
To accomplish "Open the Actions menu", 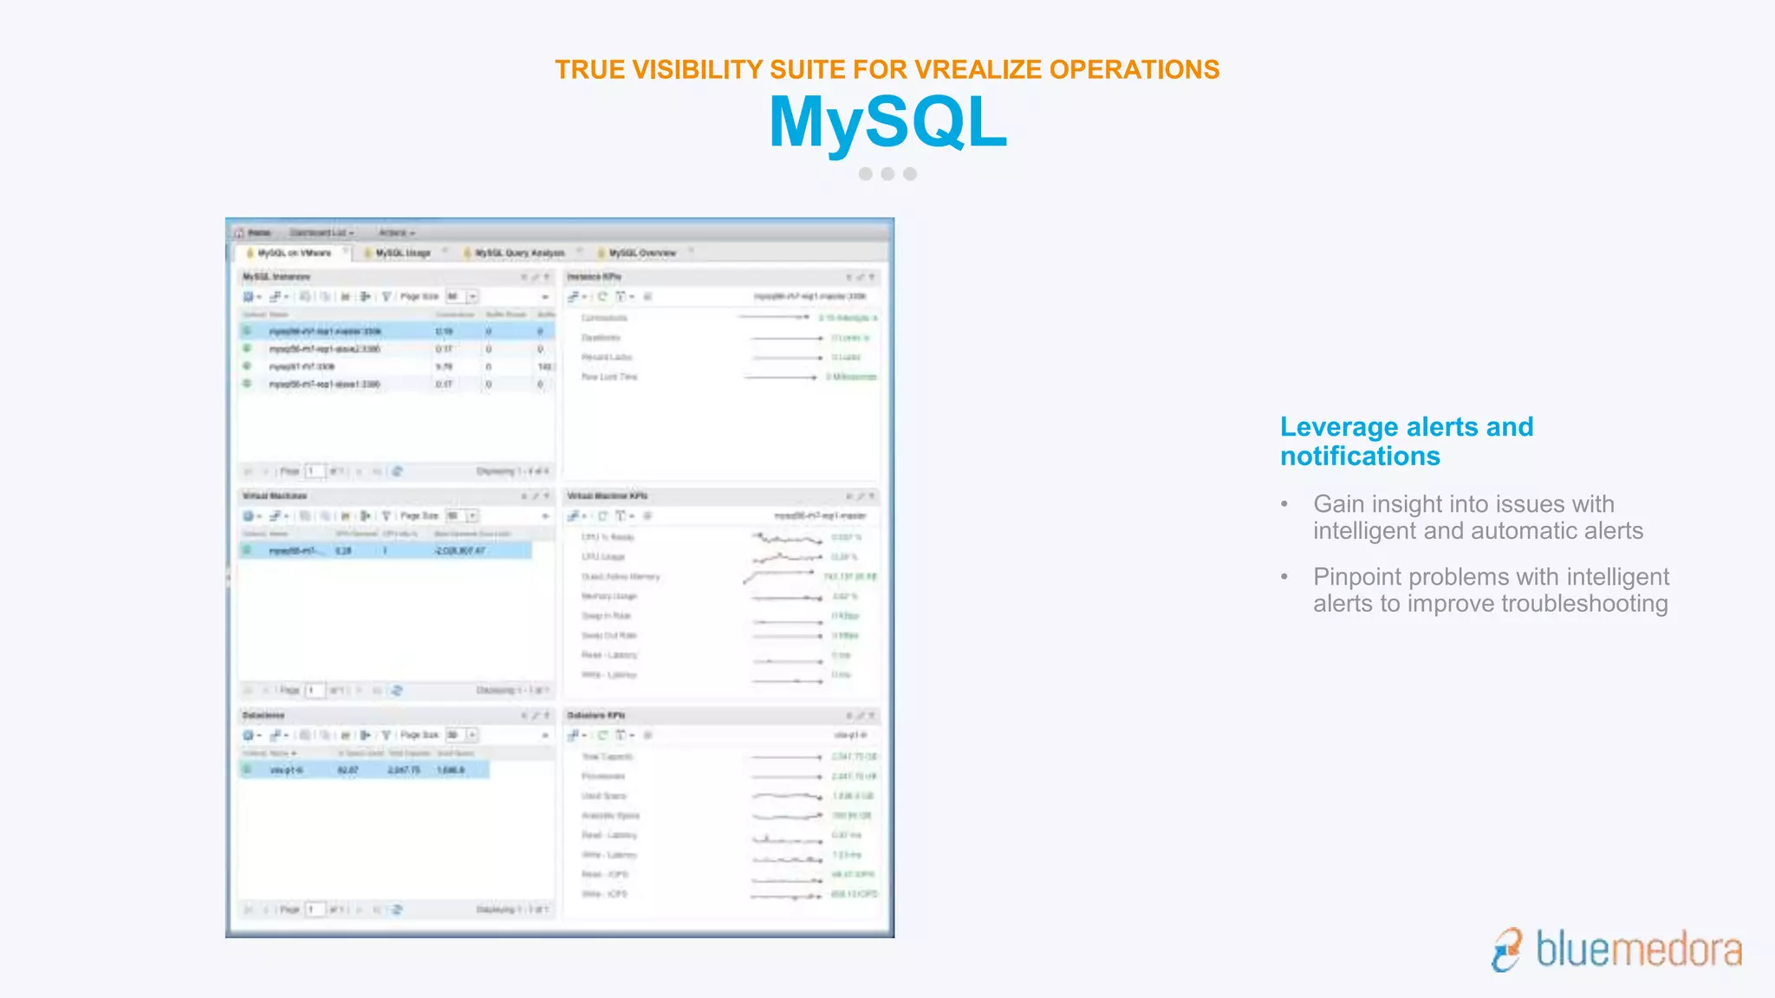I will click(396, 232).
